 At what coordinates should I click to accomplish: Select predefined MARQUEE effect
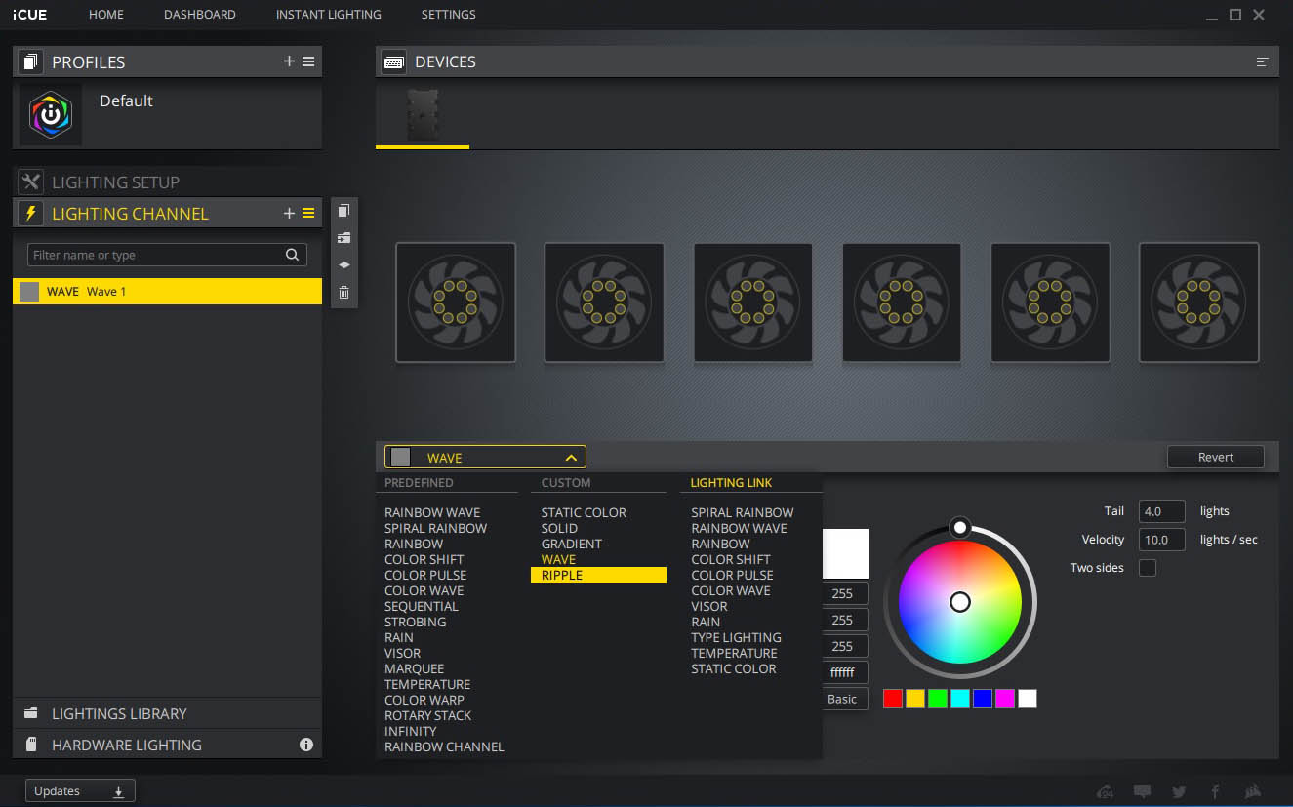(x=414, y=668)
